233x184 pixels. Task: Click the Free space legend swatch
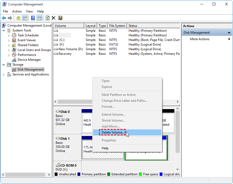141,174
